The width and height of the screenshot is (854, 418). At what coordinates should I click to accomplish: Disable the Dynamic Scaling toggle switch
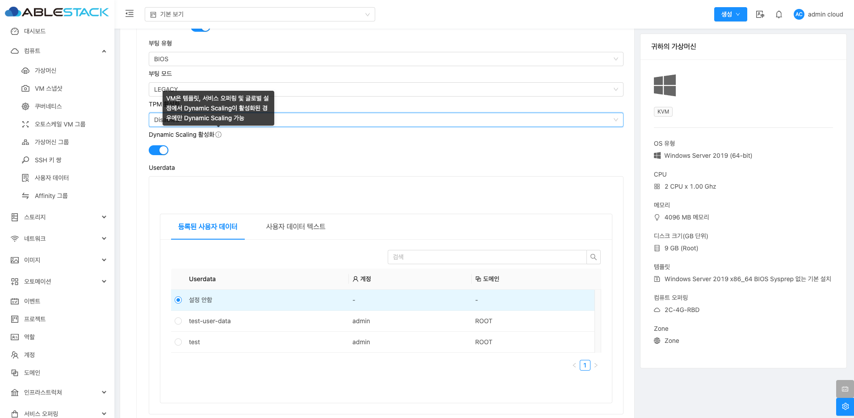coord(159,150)
